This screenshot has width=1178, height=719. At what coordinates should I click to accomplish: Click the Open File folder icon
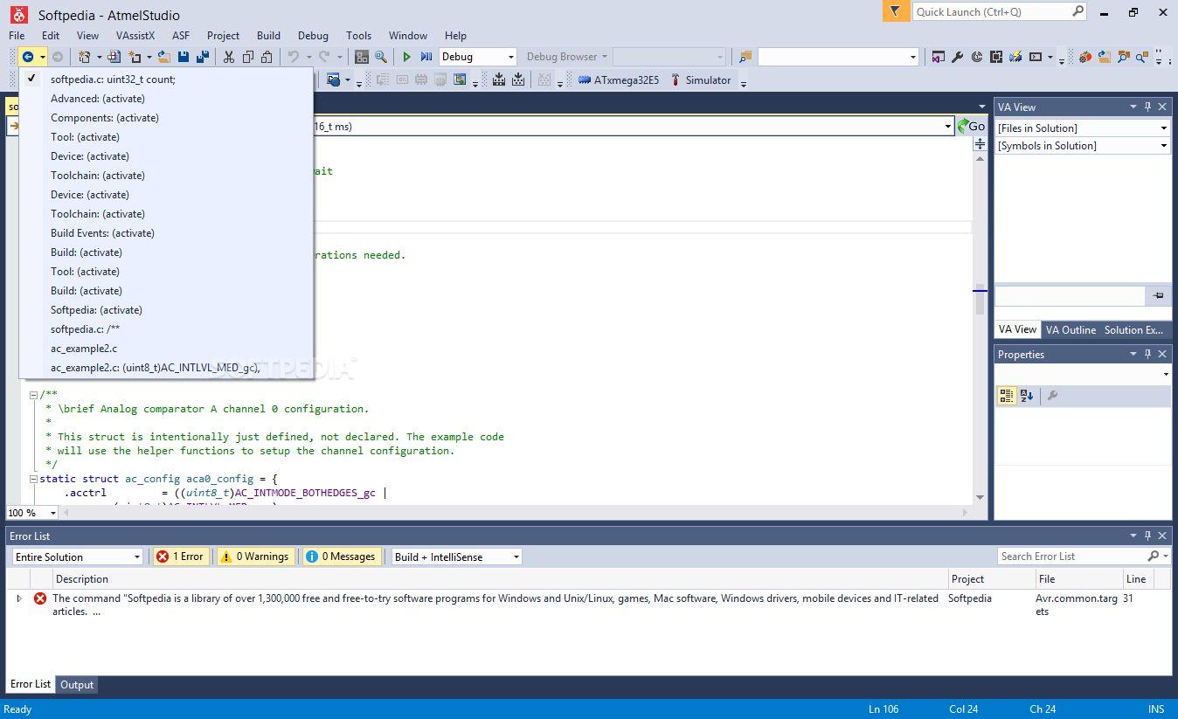coord(163,57)
